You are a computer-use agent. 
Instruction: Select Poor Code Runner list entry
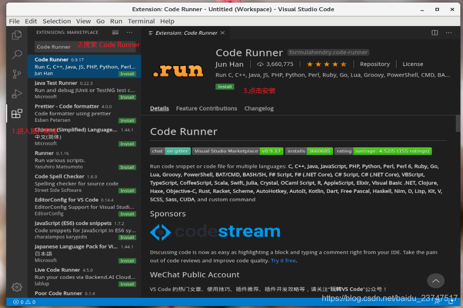pyautogui.click(x=84, y=293)
